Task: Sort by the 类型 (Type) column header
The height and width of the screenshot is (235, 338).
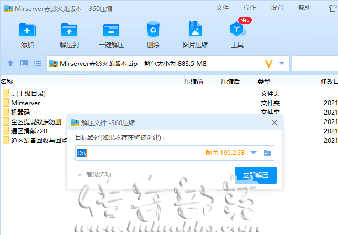Action: (264, 82)
